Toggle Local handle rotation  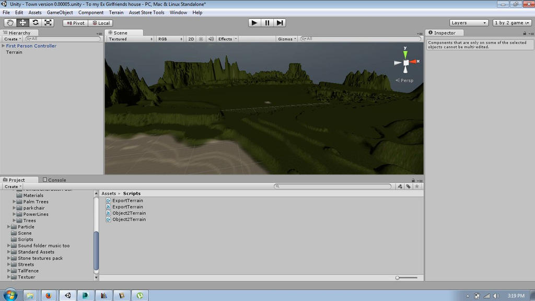coord(101,23)
